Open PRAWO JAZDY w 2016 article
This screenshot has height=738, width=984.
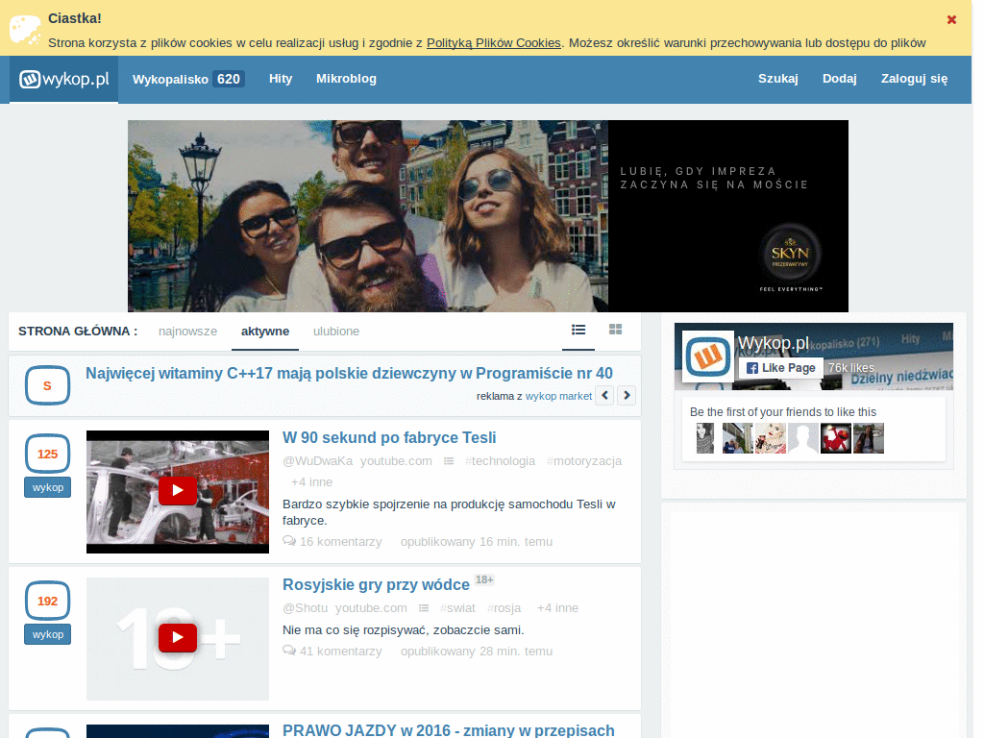point(449,730)
